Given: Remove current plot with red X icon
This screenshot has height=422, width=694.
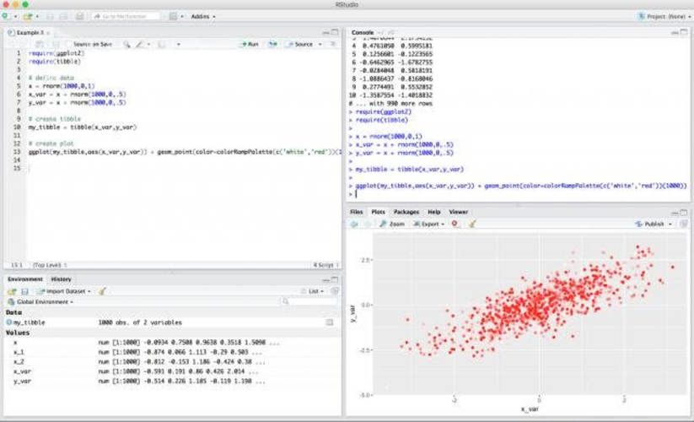Looking at the screenshot, I should [x=455, y=224].
